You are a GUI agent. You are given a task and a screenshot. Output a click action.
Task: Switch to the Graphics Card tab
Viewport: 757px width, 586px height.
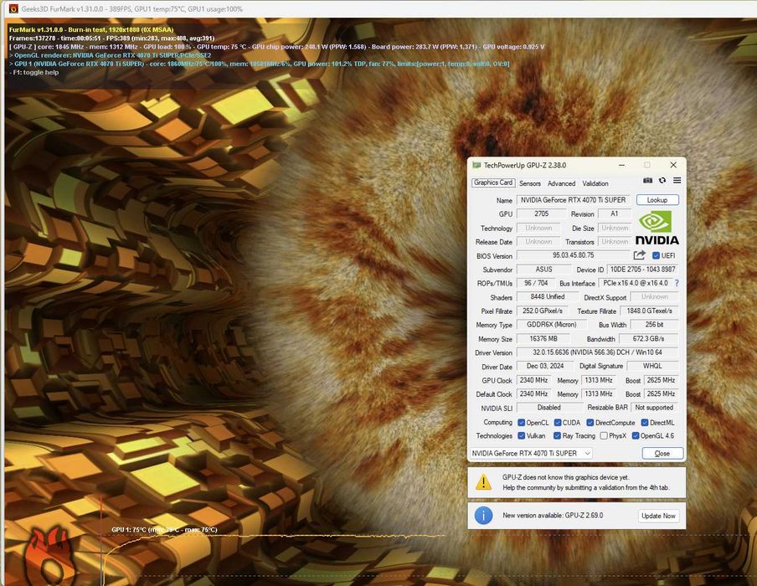pyautogui.click(x=493, y=182)
